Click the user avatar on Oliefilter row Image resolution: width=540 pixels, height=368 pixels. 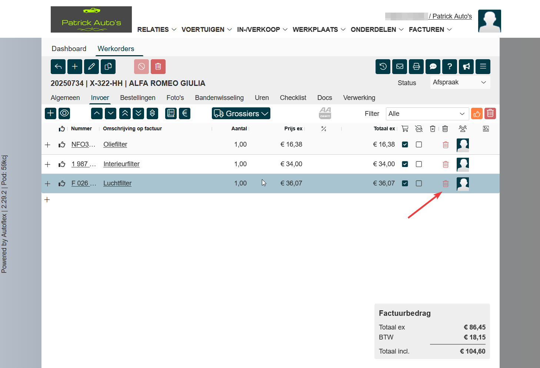point(463,145)
